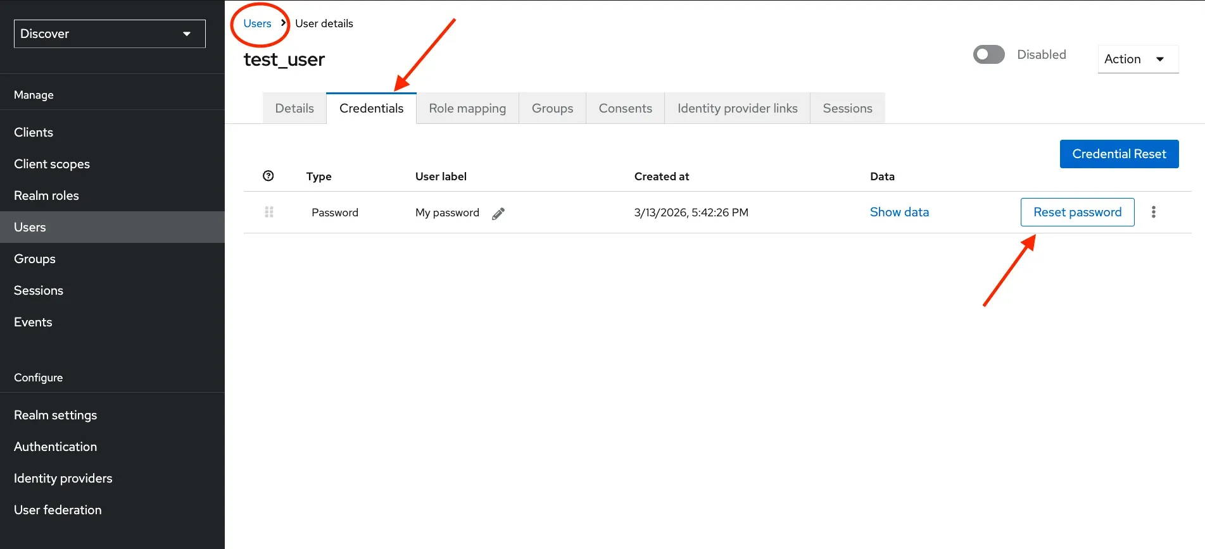The width and height of the screenshot is (1205, 549).
Task: Switch to the Role mapping tab
Action: tap(467, 109)
